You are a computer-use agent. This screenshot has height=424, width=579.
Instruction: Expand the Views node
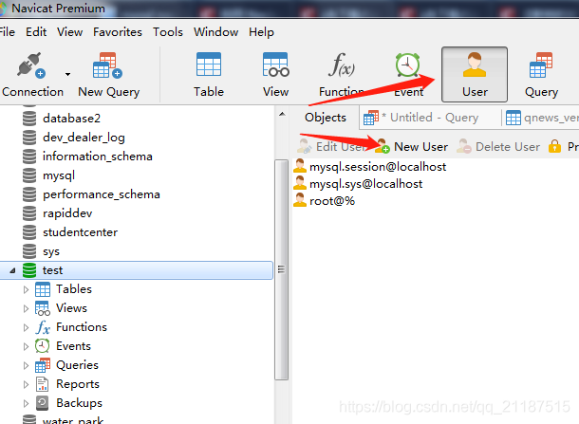pos(26,308)
